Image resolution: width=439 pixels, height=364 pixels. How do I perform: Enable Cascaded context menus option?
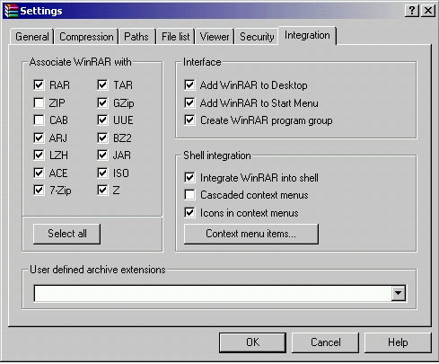[189, 195]
